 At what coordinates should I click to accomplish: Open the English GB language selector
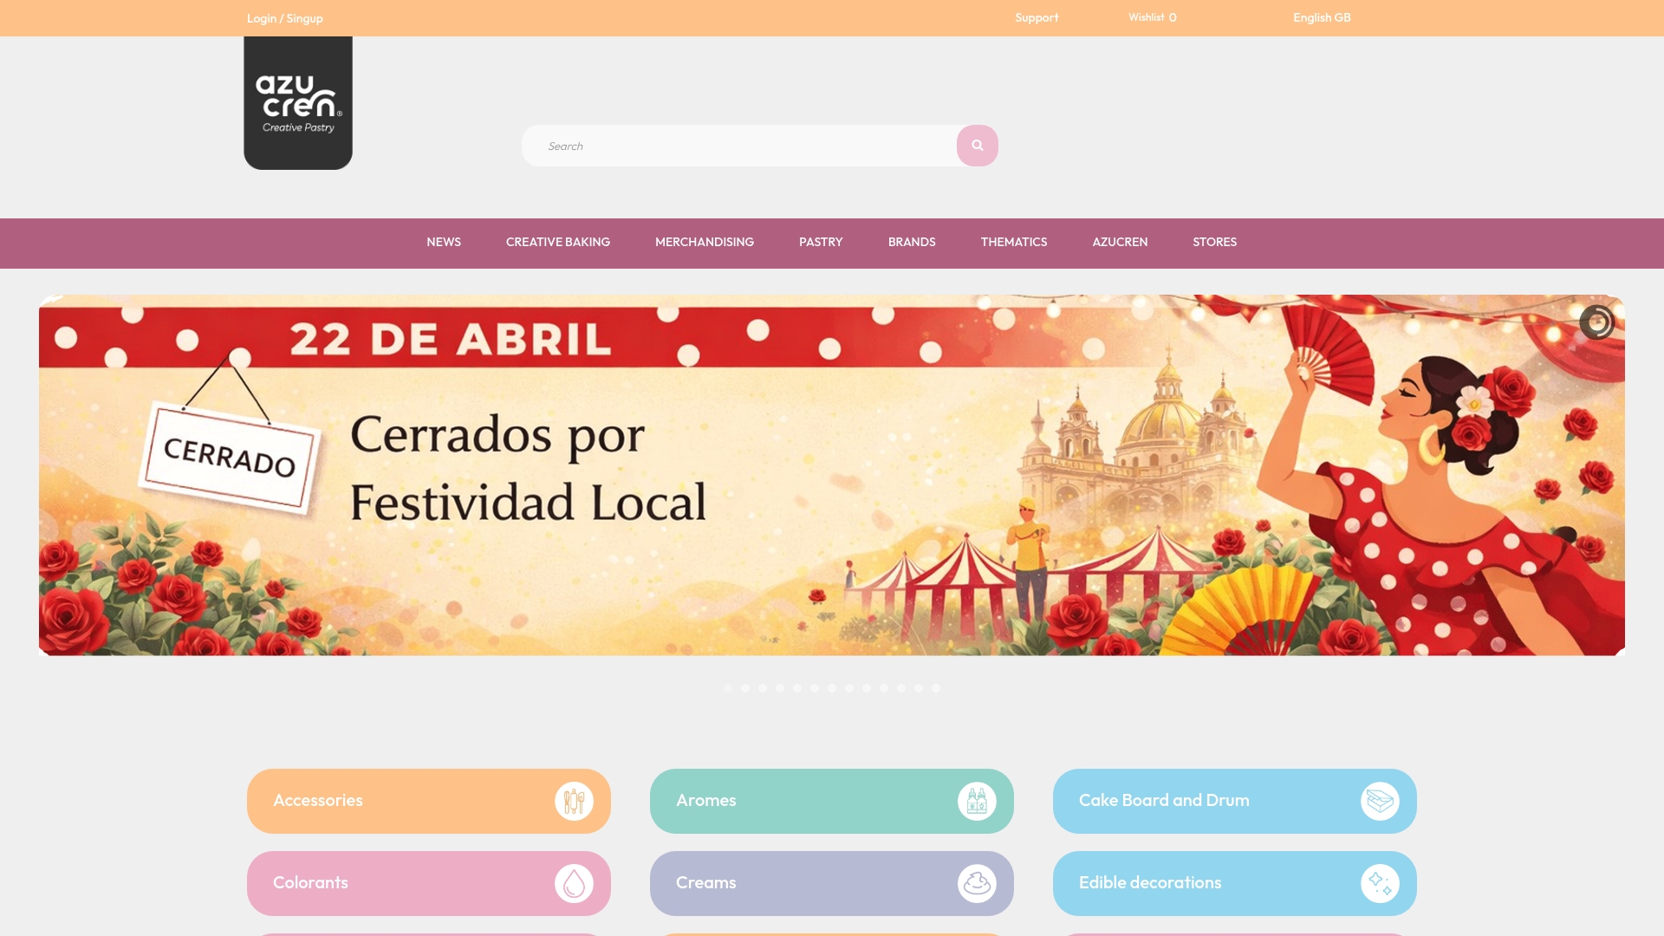click(x=1321, y=17)
